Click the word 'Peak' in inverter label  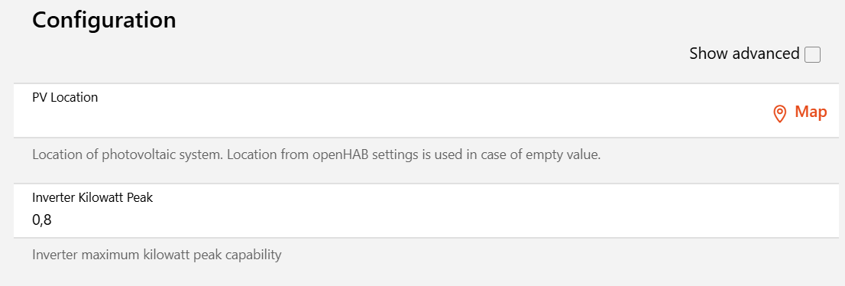click(140, 197)
